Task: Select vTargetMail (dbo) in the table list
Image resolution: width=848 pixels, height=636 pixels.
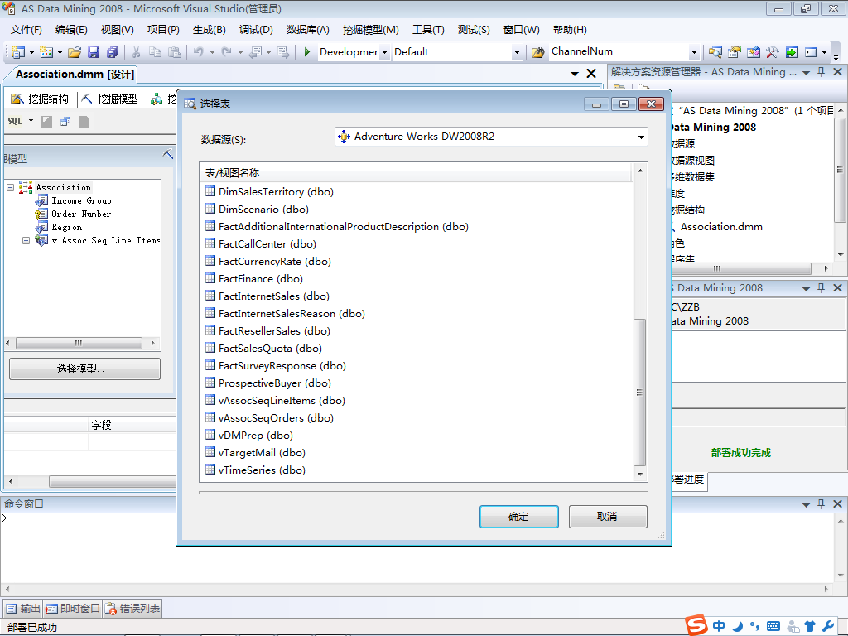Action: coord(255,453)
